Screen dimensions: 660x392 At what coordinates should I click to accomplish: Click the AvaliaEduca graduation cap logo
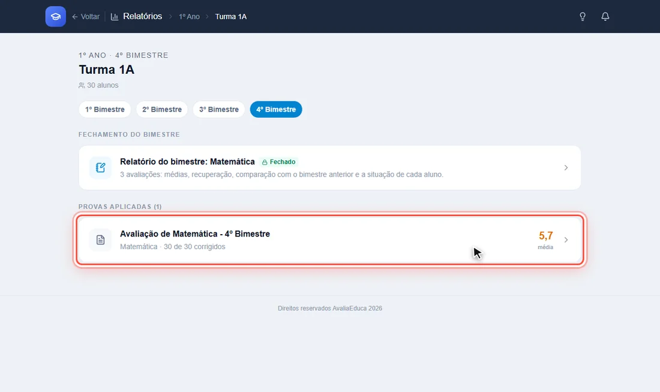point(56,16)
